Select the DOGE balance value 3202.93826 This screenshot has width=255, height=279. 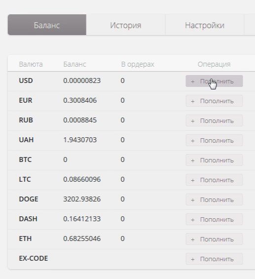(x=82, y=199)
